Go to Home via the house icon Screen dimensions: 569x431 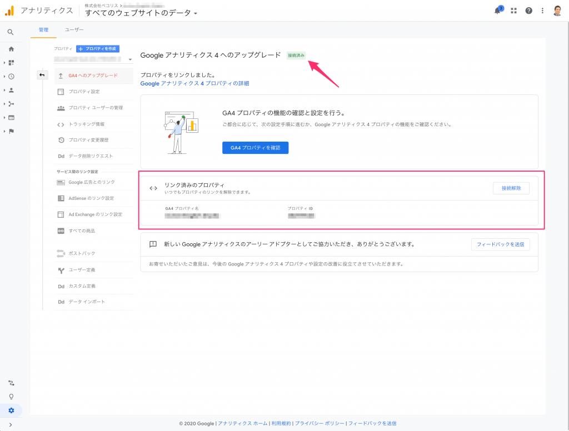11,49
